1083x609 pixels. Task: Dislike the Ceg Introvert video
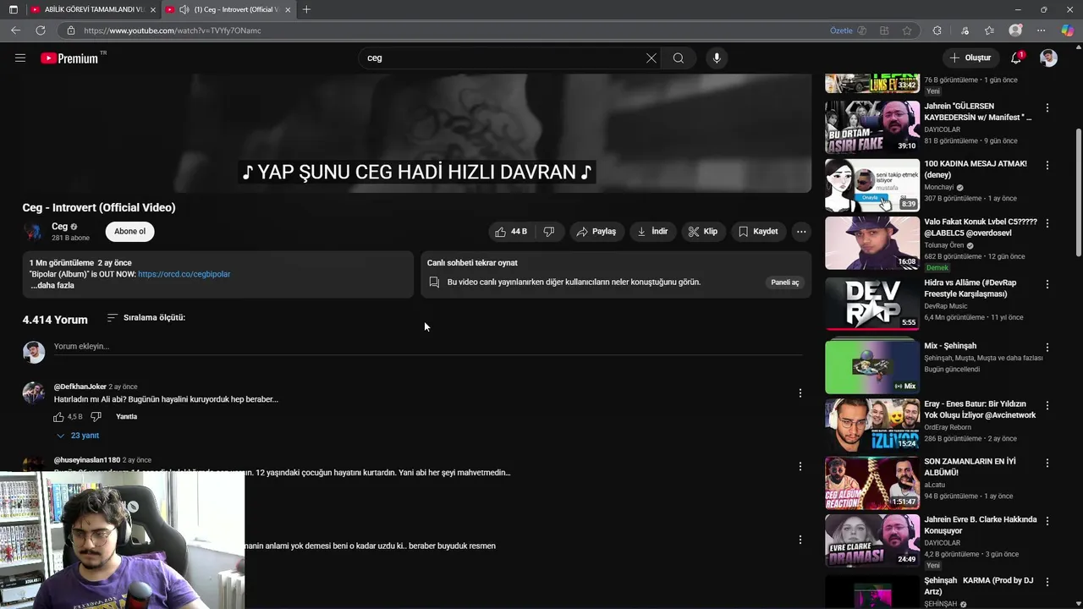click(x=549, y=231)
